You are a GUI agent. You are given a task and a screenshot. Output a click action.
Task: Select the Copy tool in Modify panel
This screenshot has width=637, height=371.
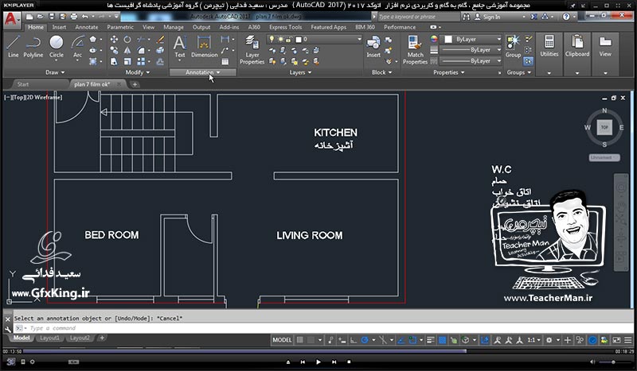[114, 50]
